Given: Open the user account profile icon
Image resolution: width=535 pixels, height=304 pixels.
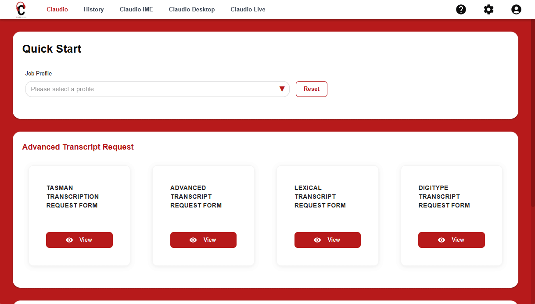Looking at the screenshot, I should (516, 9).
